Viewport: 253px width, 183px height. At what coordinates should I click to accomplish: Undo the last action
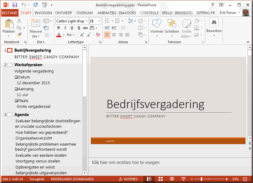(x=24, y=5)
